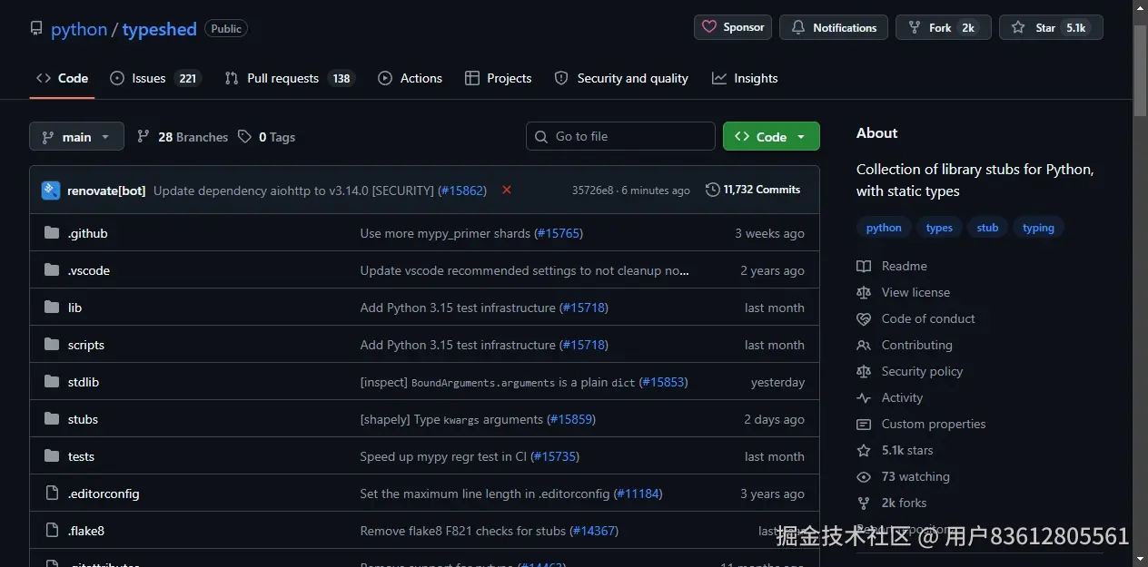The height and width of the screenshot is (567, 1148).
Task: Open the stubs folder
Action: pos(83,419)
